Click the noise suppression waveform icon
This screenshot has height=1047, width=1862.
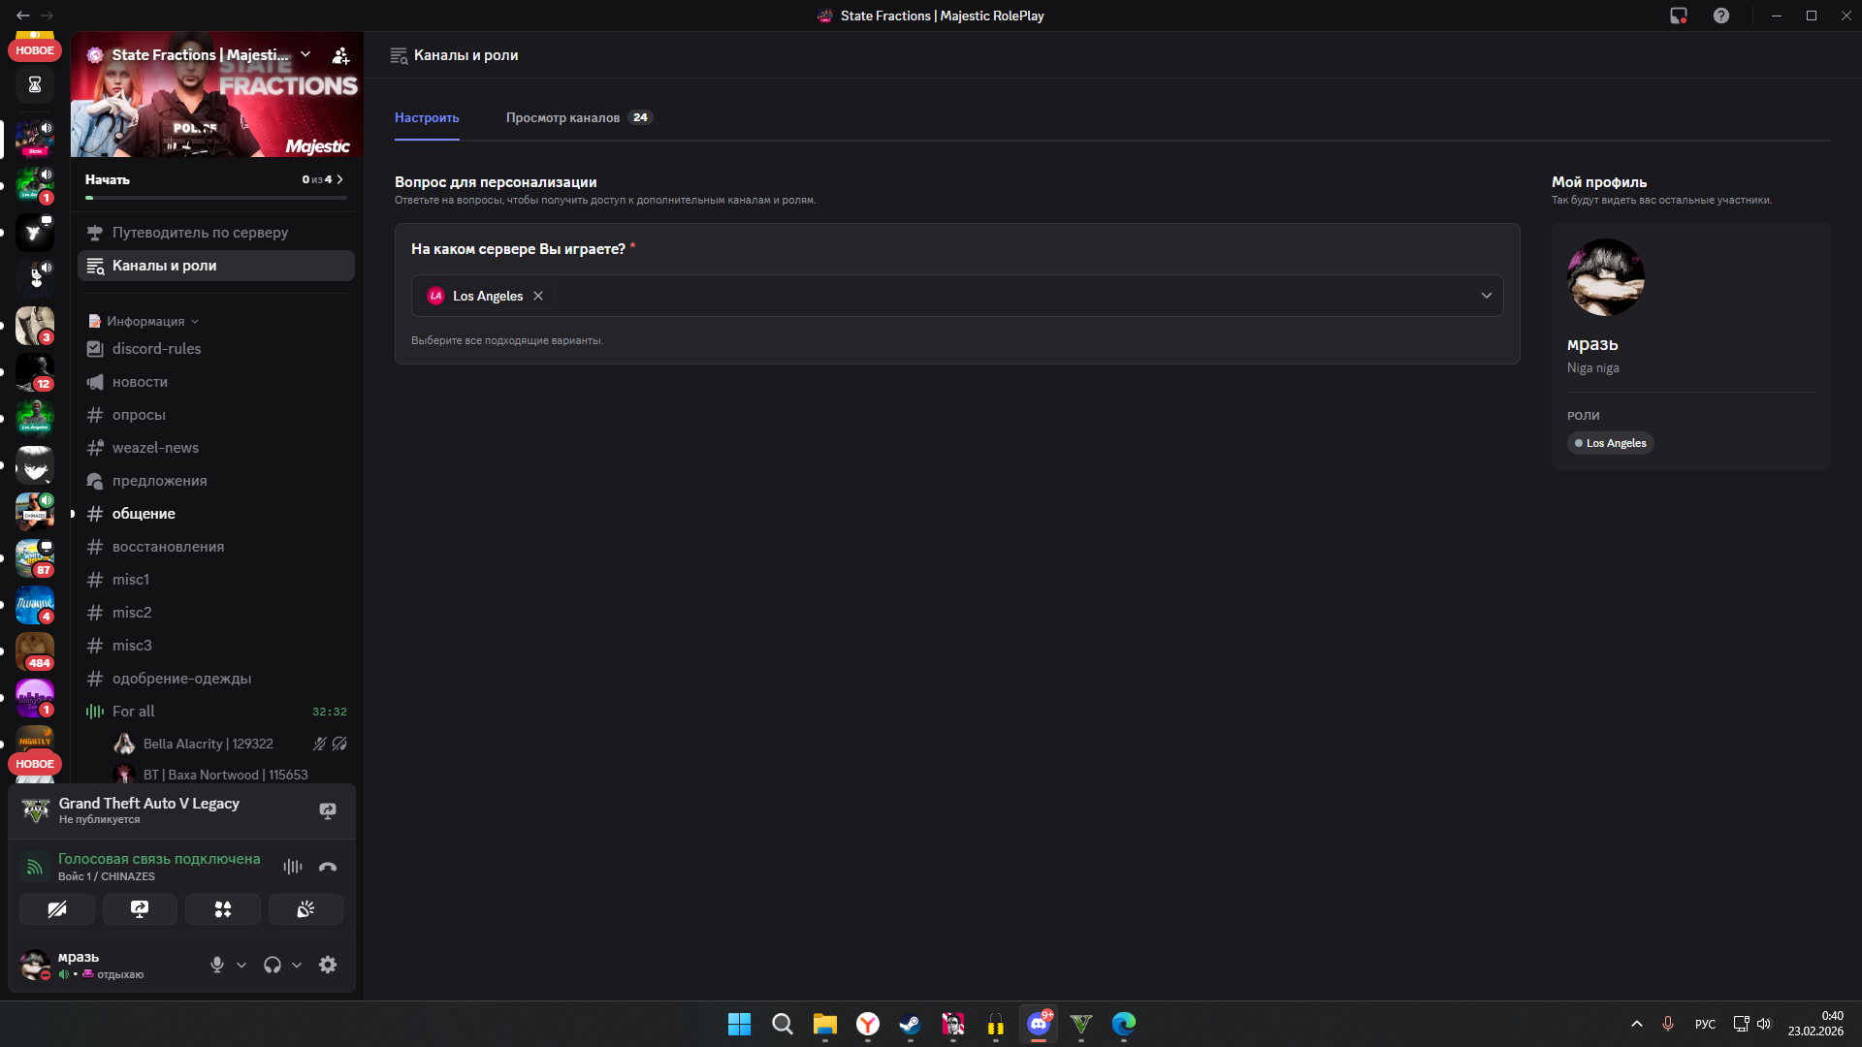[x=292, y=867]
